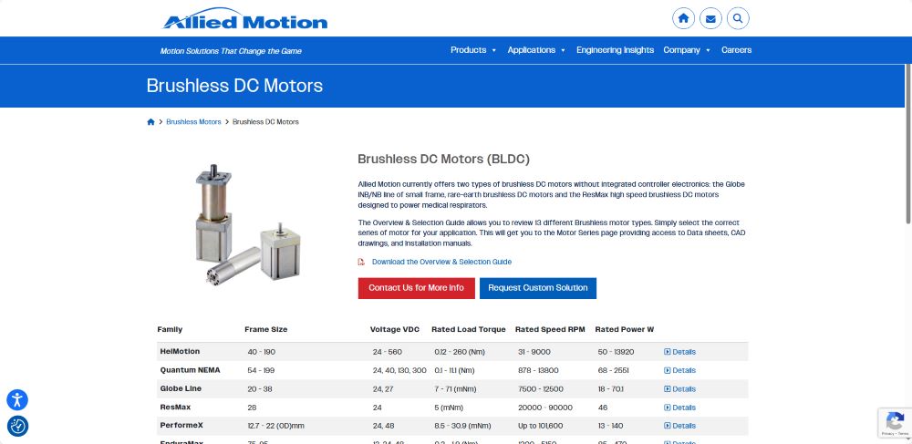The height and width of the screenshot is (444, 912).
Task: Click the Rated Speed RPM column header
Action: point(550,329)
